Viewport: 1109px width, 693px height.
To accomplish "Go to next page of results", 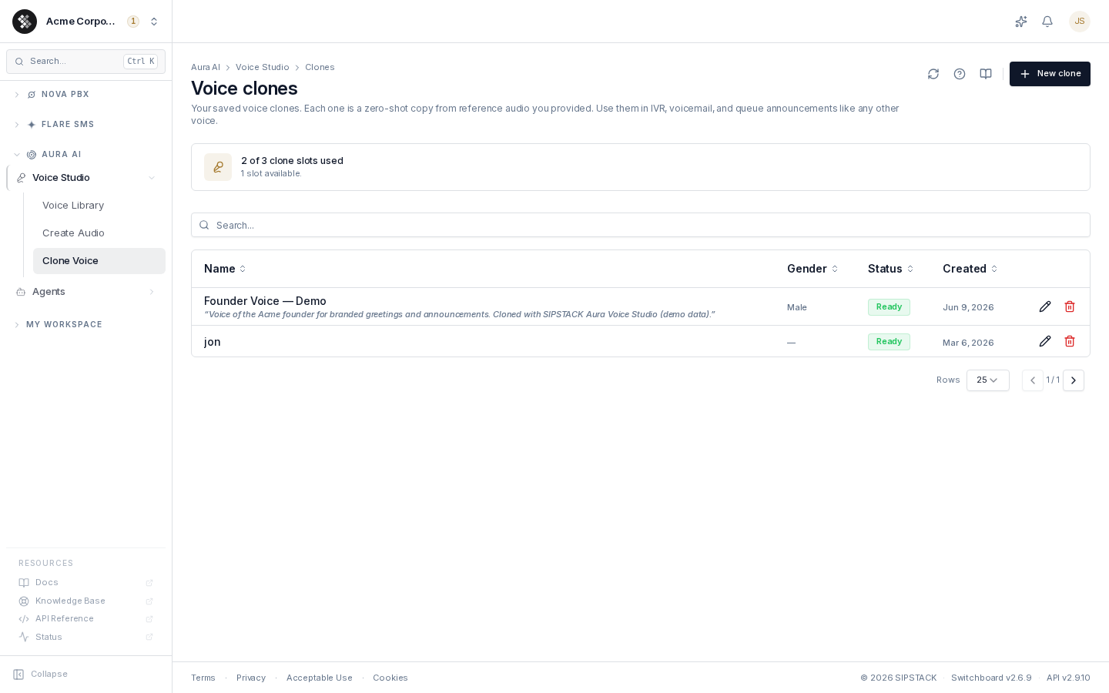I will point(1074,380).
